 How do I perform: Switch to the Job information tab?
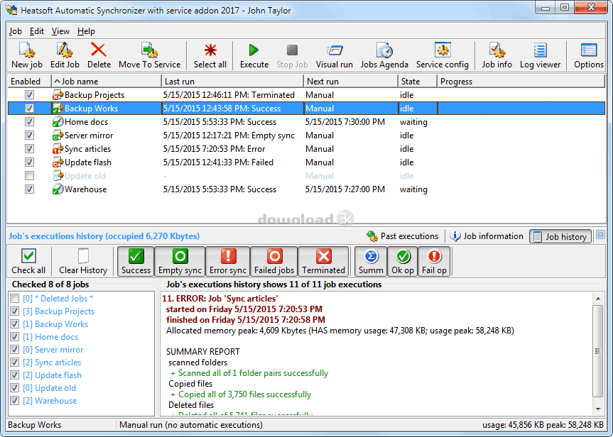(x=487, y=236)
